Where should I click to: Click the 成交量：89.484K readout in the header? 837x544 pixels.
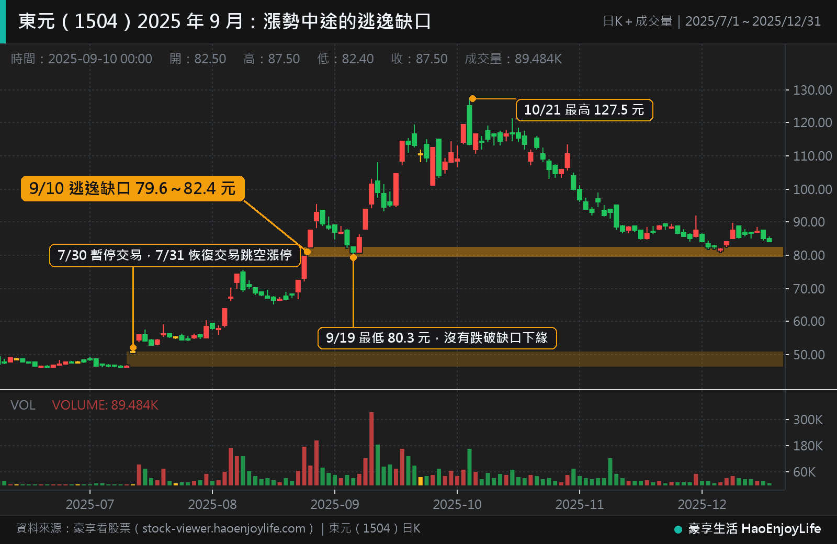(513, 59)
